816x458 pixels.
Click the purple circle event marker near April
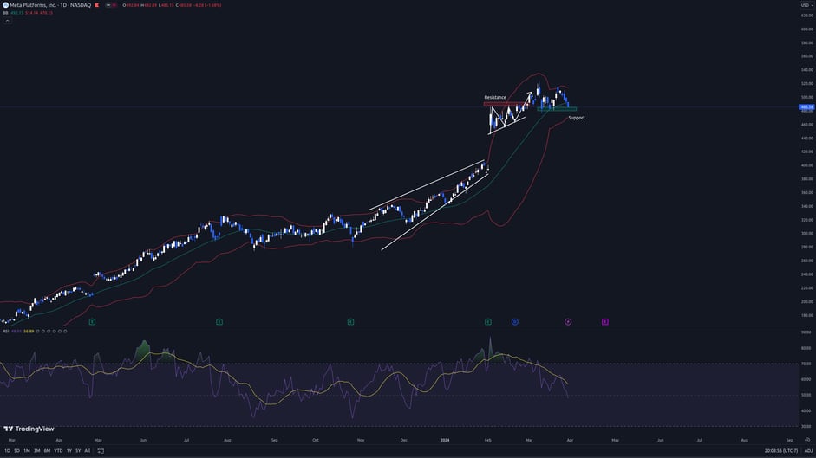(568, 322)
